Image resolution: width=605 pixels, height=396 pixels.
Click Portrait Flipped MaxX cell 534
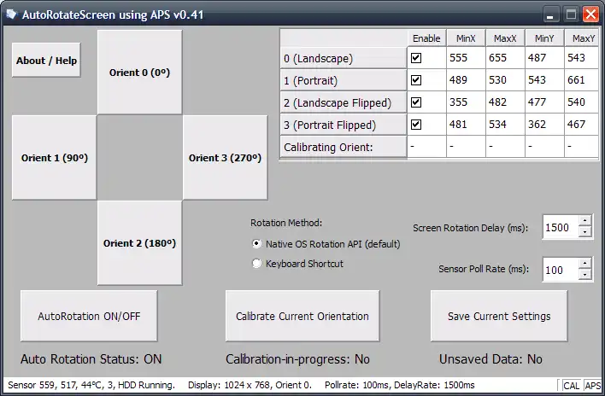coord(505,125)
